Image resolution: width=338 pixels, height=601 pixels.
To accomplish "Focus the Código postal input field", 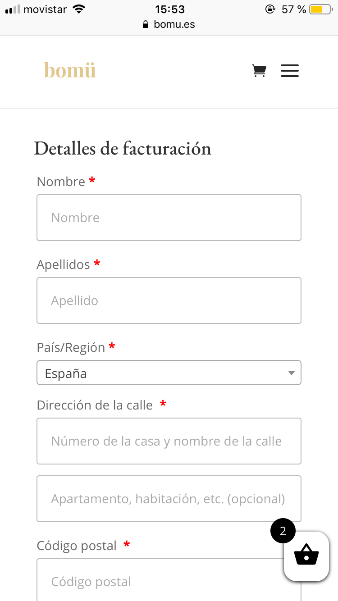I will click(169, 580).
